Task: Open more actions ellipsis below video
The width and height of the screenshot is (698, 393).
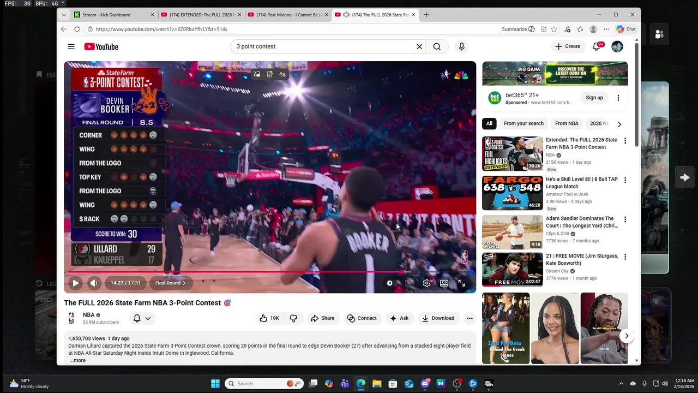Action: (x=469, y=318)
